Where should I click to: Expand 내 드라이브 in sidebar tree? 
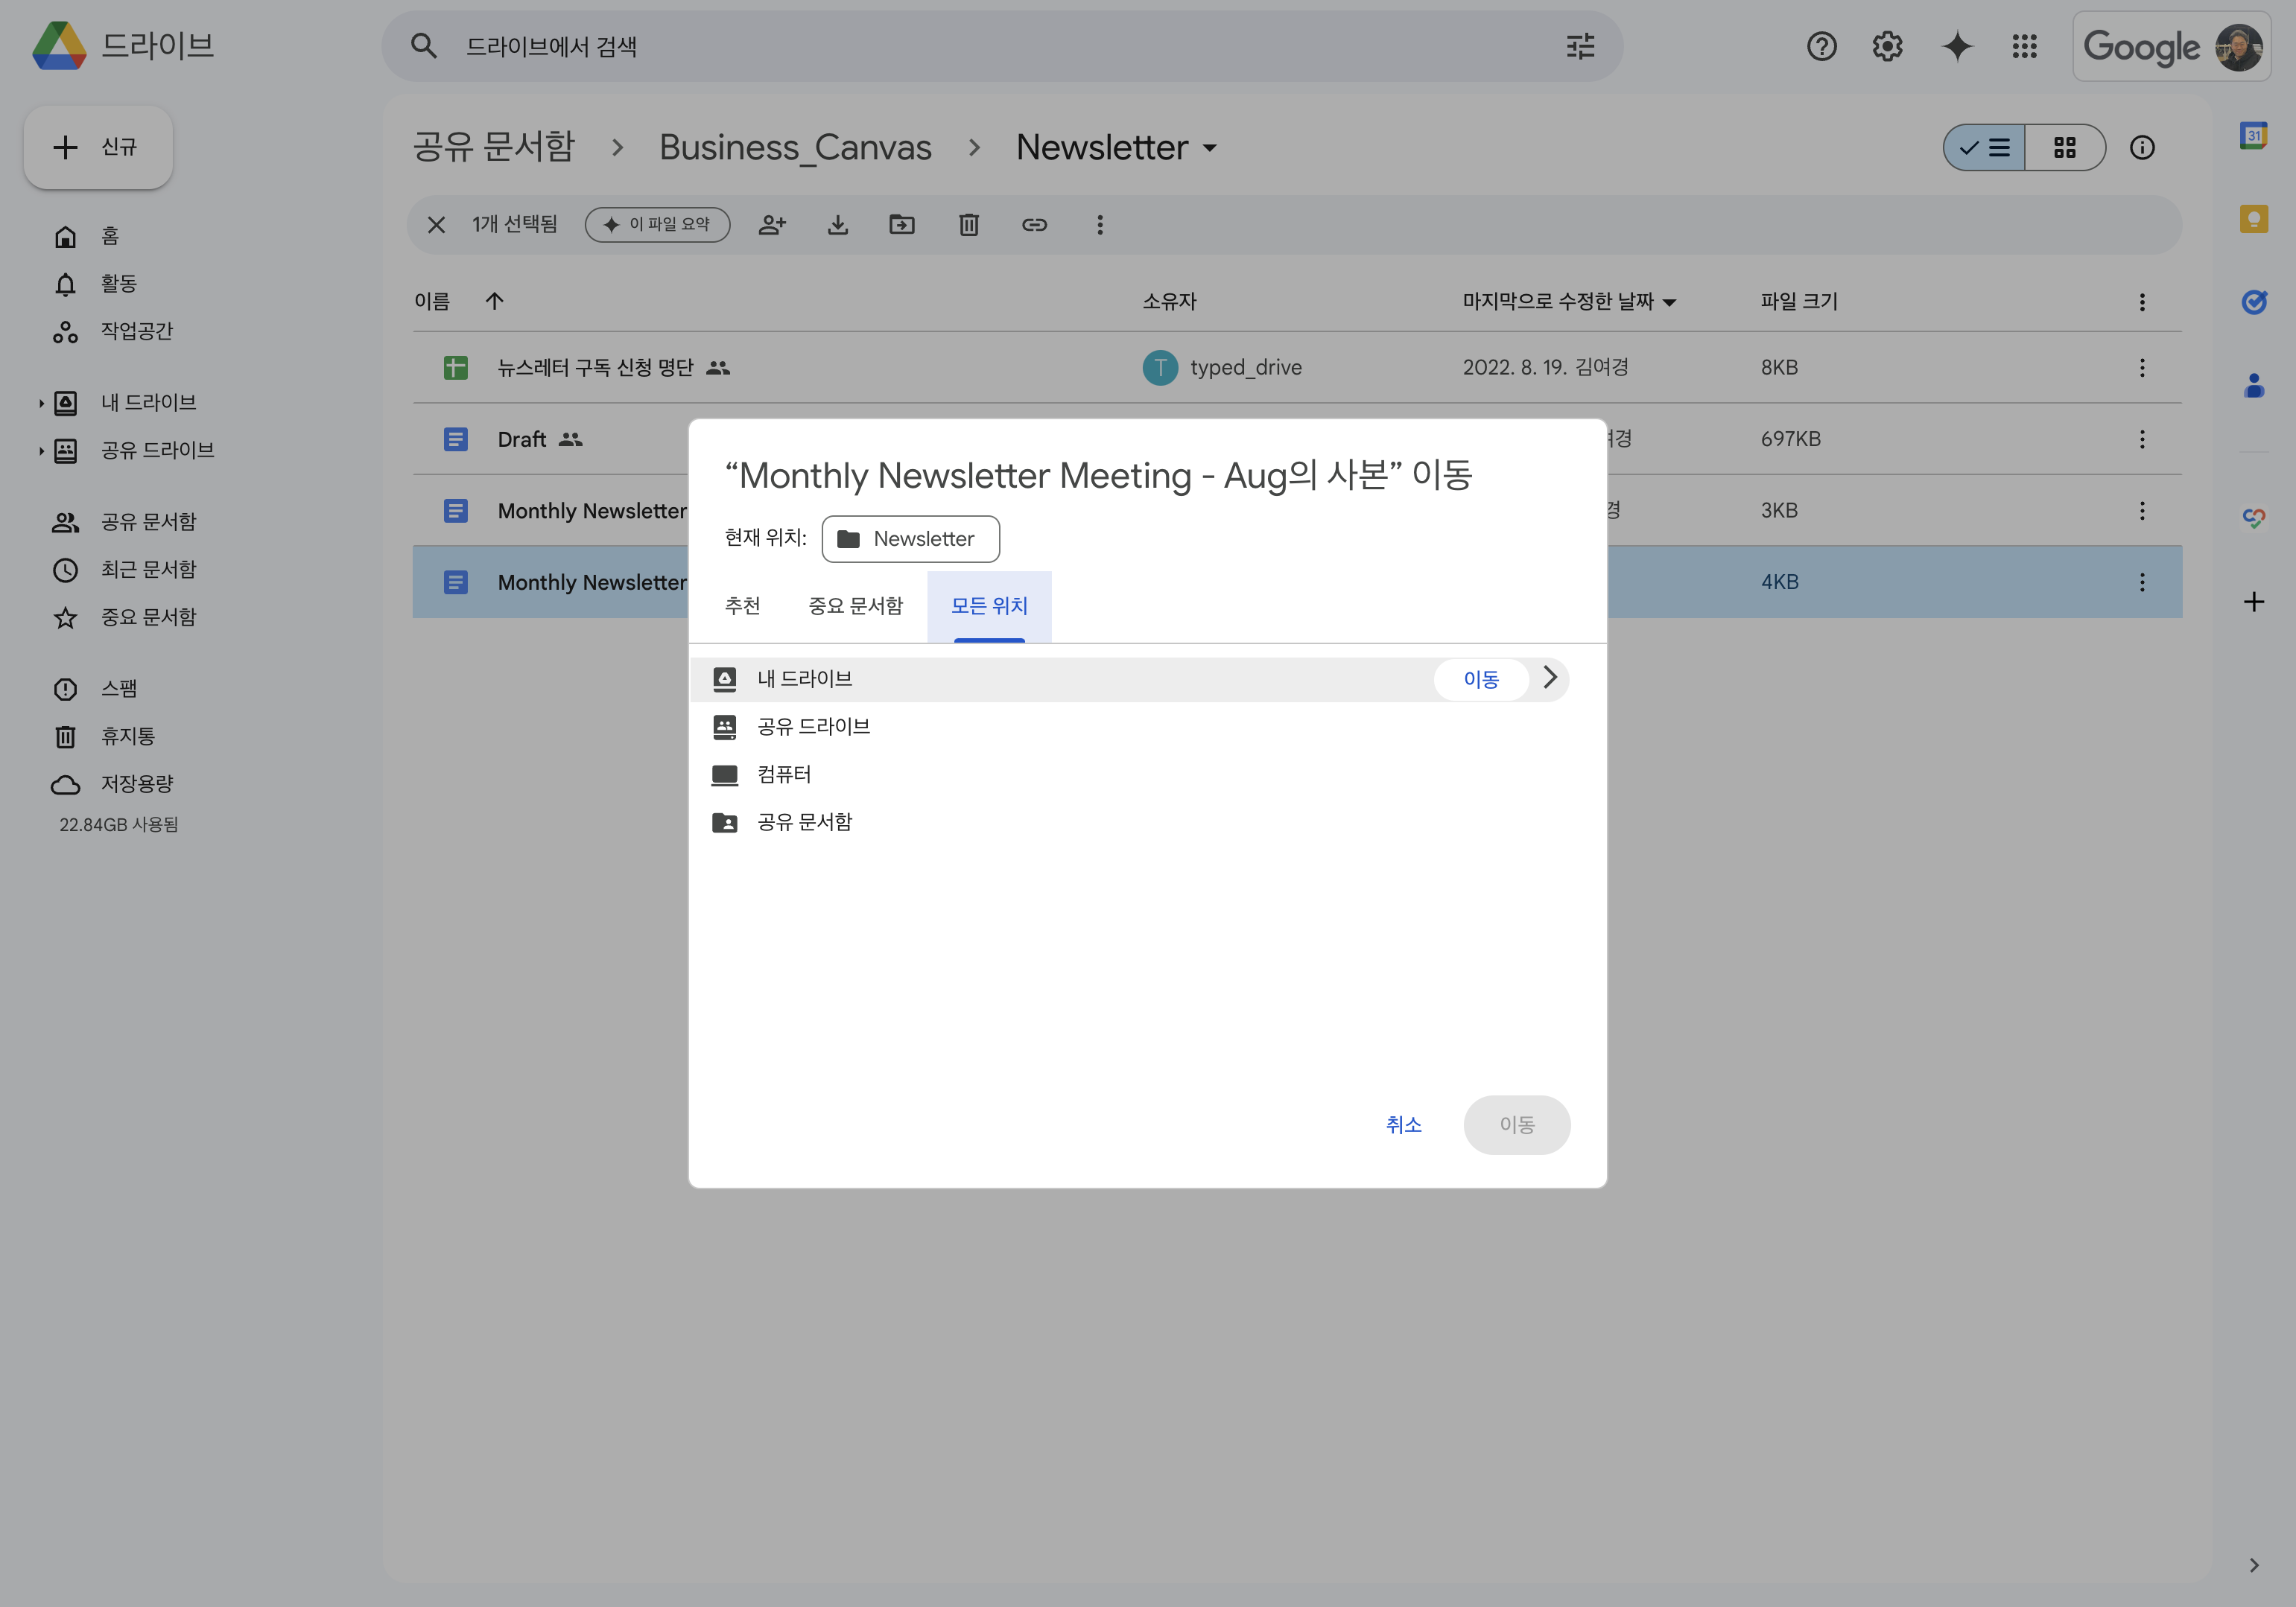tap(41, 403)
